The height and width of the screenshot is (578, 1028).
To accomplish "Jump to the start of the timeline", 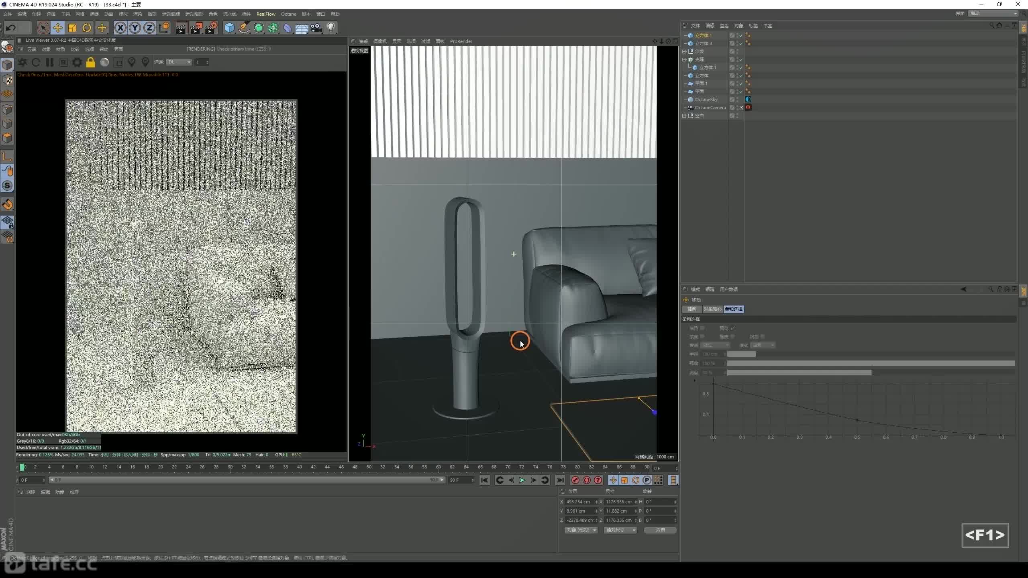I will pos(485,480).
